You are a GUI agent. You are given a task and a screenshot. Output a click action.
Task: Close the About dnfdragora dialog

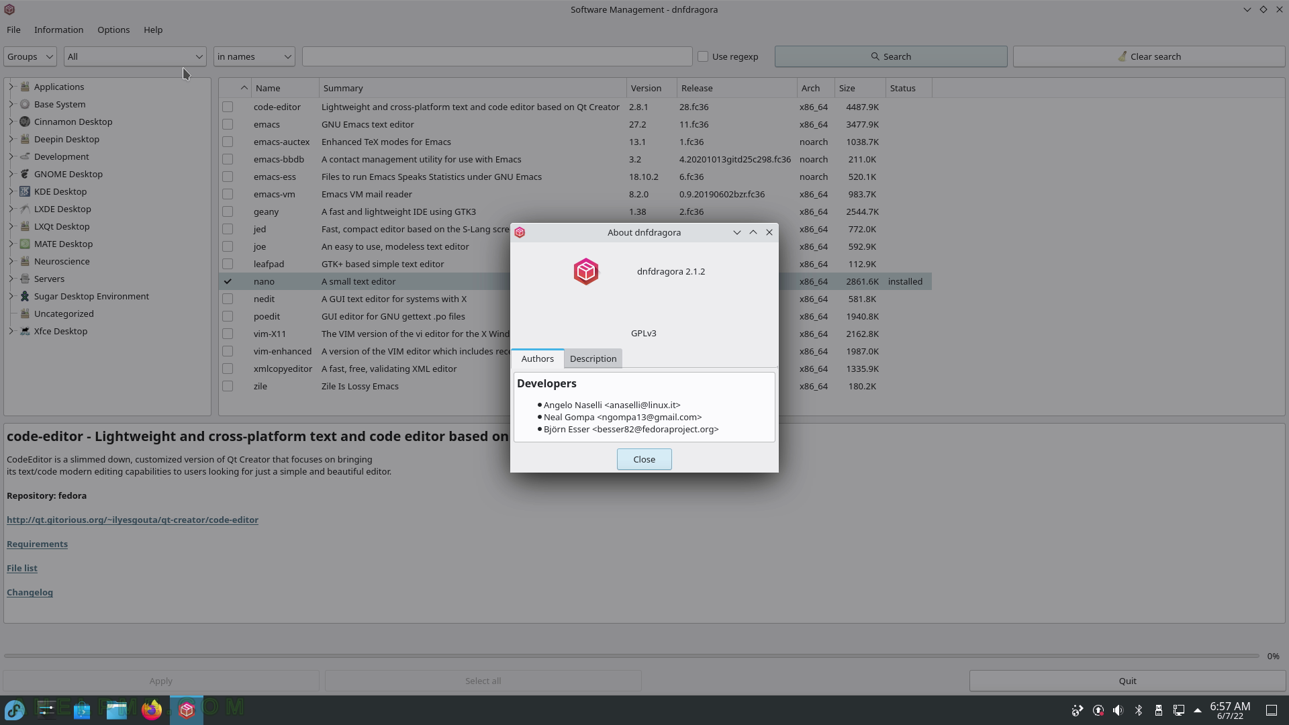coord(644,459)
